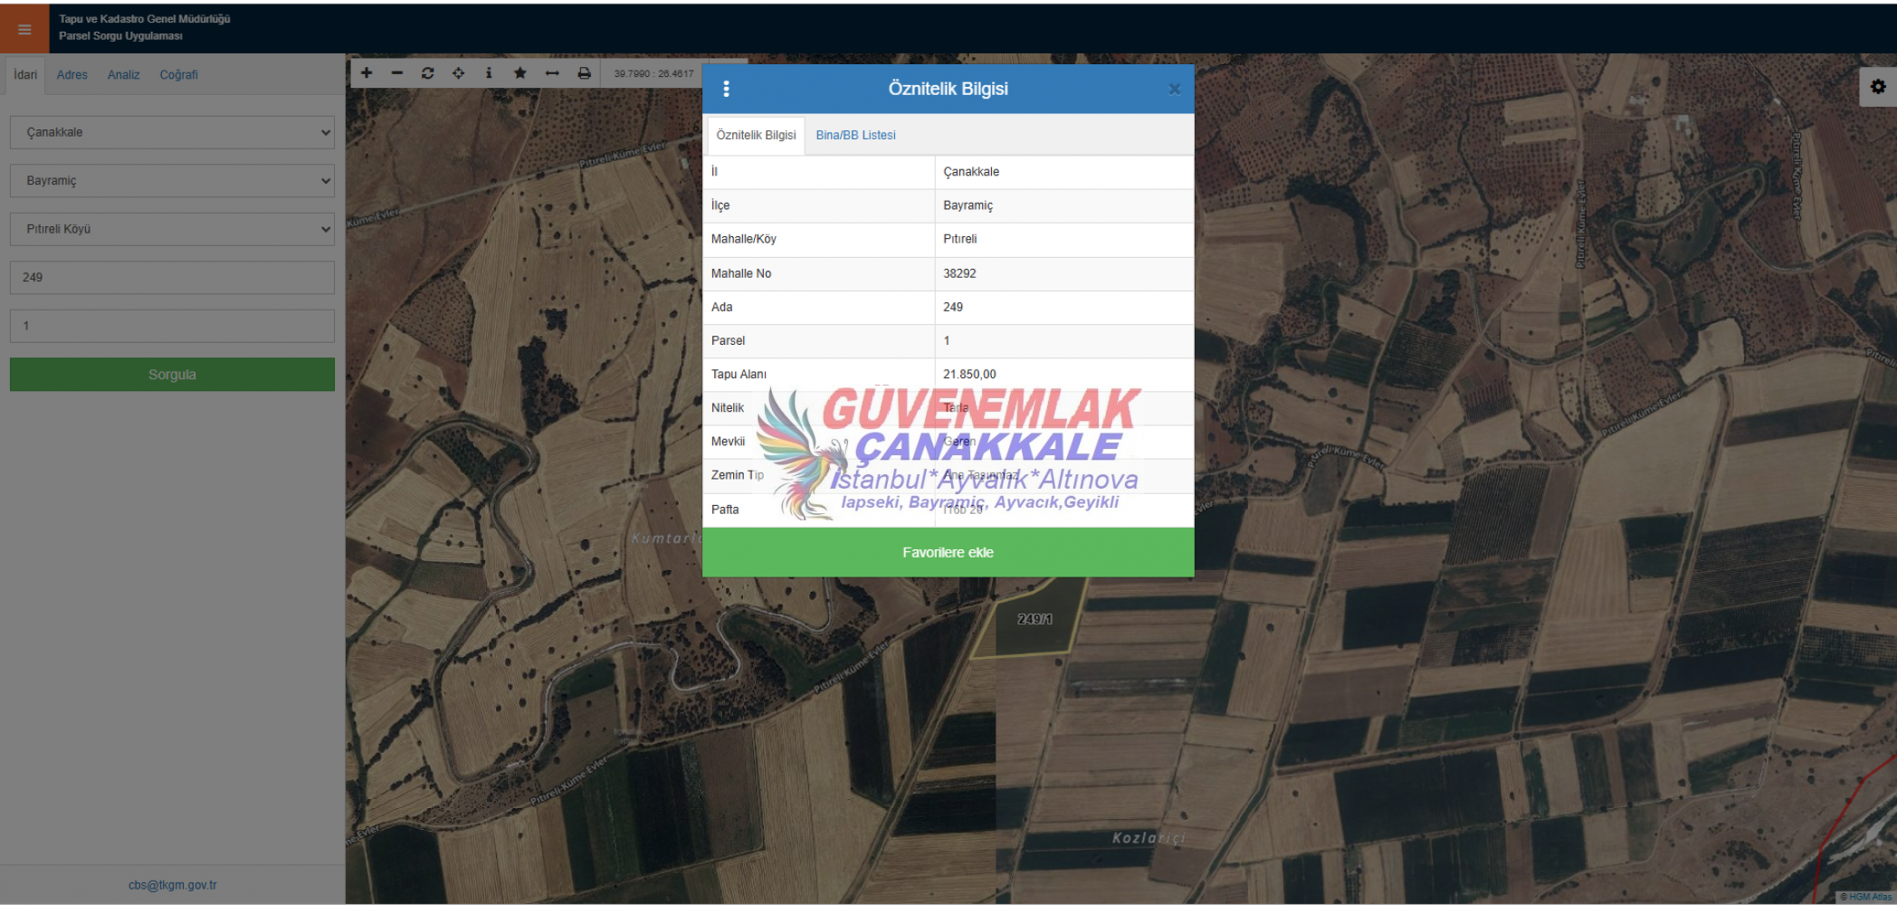Switch to the Adres tab
Viewport: 1897px width, 905px height.
72,75
